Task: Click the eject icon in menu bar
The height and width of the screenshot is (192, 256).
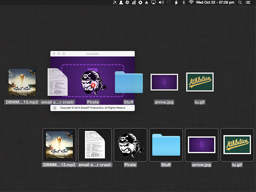Action: (x=146, y=3)
